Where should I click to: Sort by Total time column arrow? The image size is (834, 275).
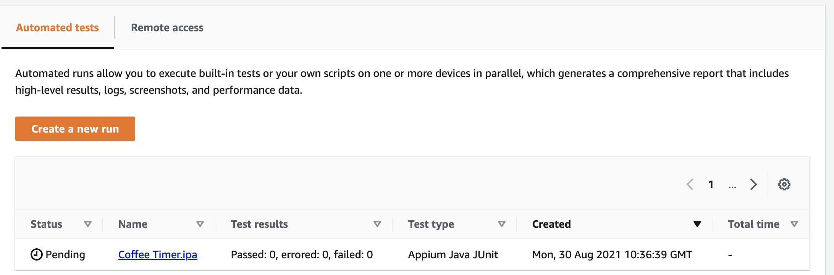click(794, 224)
